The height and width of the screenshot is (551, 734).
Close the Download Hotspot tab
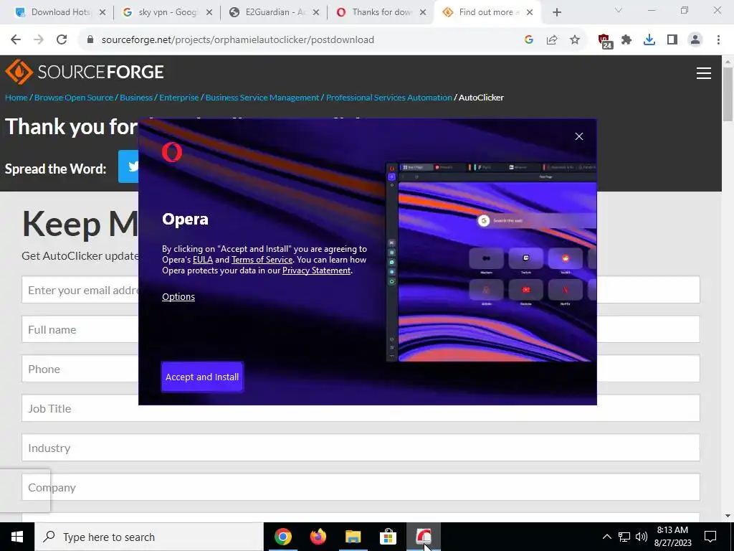point(103,12)
